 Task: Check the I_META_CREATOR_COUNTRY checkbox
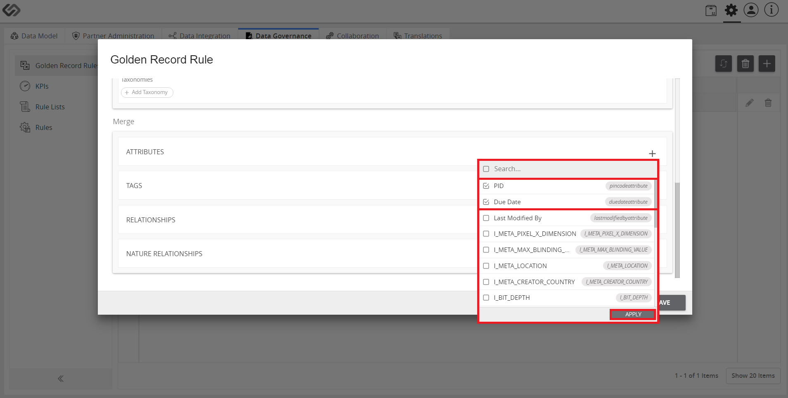coord(486,282)
